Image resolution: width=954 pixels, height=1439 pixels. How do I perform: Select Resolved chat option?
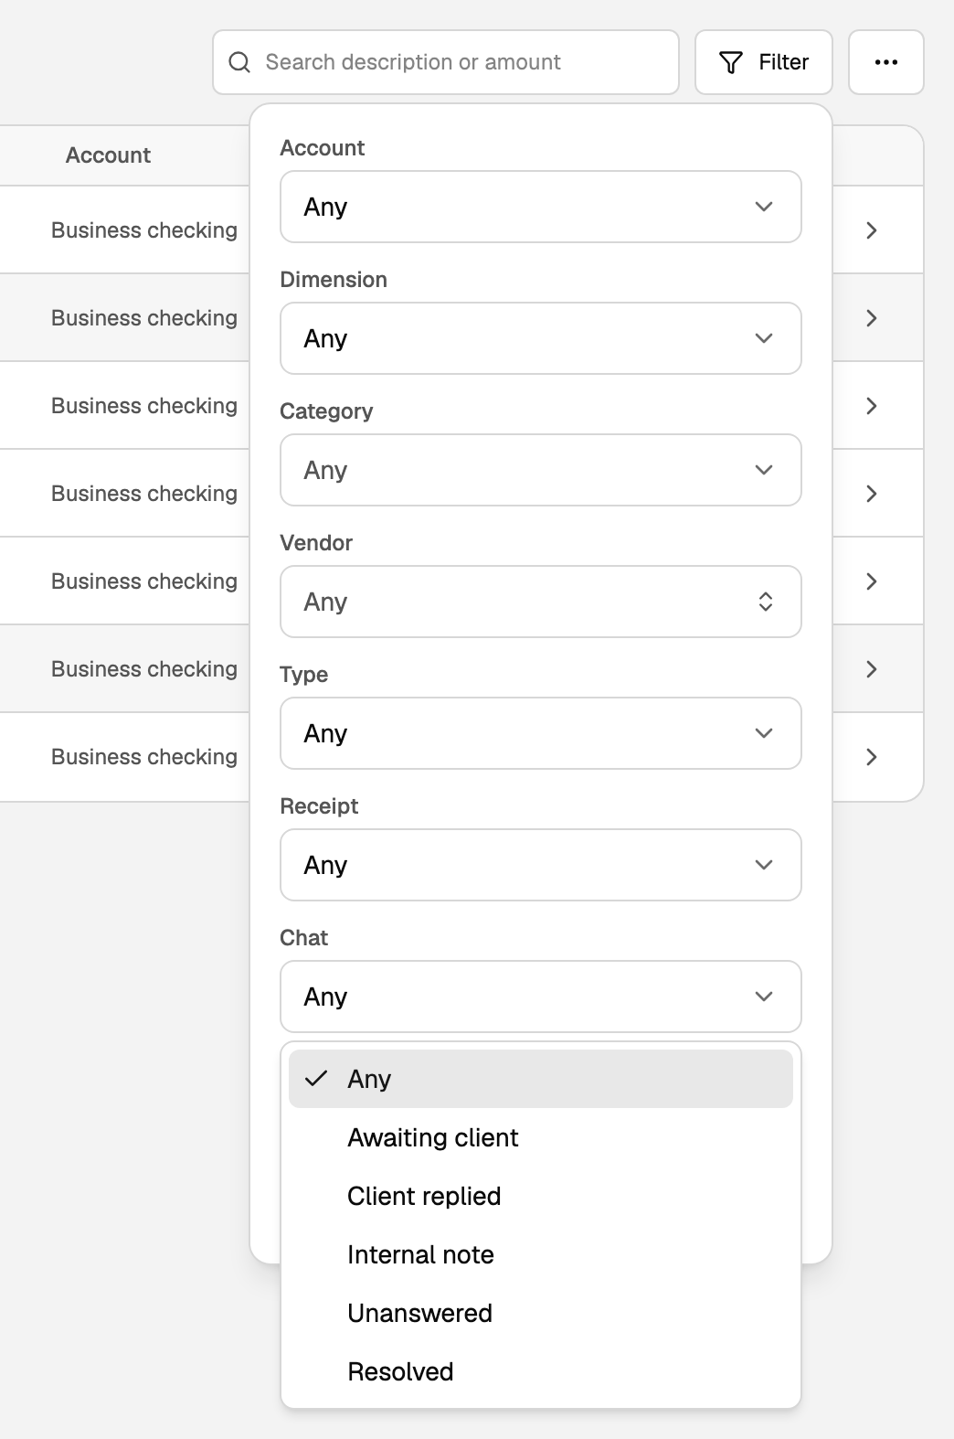tap(541, 1371)
